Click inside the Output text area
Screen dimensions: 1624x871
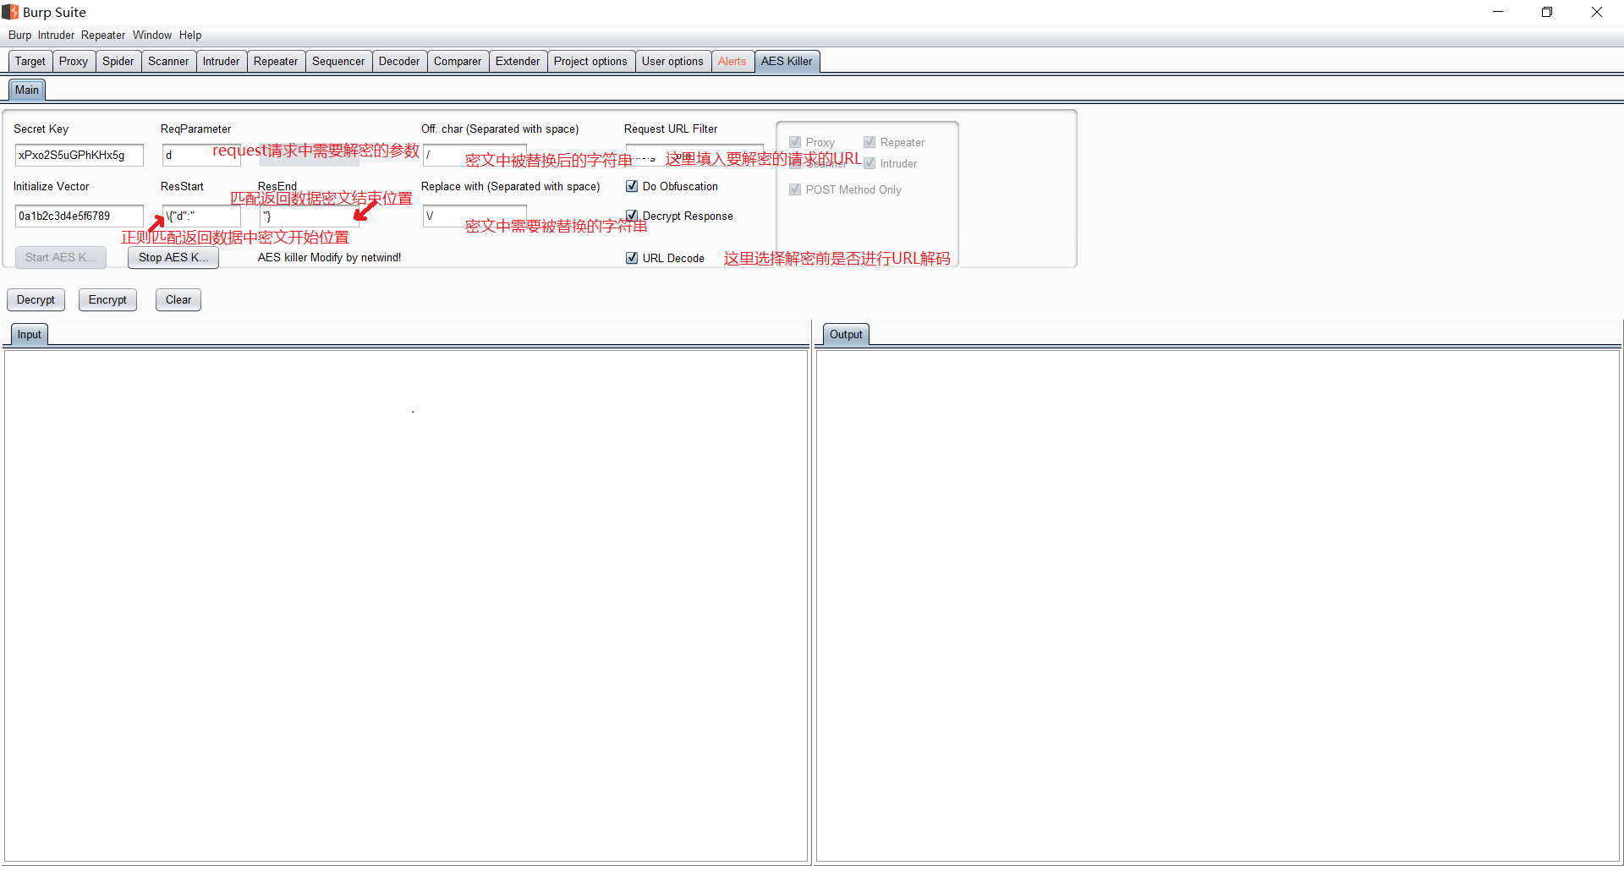(x=1218, y=605)
